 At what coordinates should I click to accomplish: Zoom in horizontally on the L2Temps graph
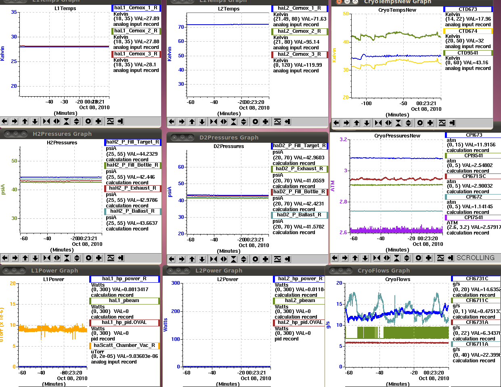[x=214, y=122]
